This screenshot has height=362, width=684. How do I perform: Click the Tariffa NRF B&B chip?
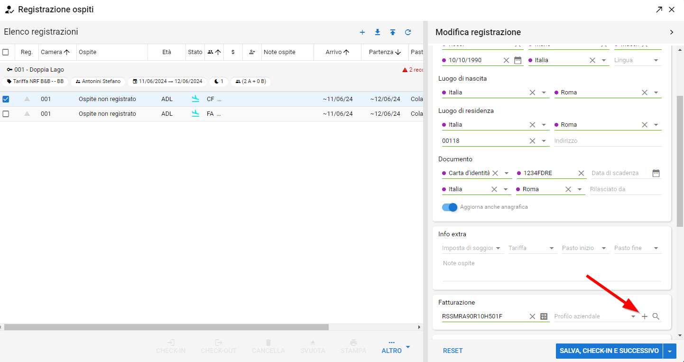[x=36, y=82]
